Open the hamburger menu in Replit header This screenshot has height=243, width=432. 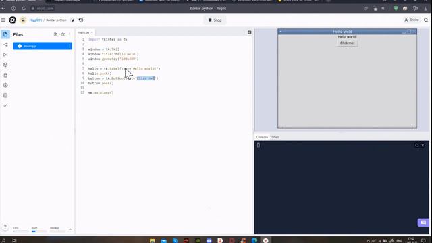point(3,20)
